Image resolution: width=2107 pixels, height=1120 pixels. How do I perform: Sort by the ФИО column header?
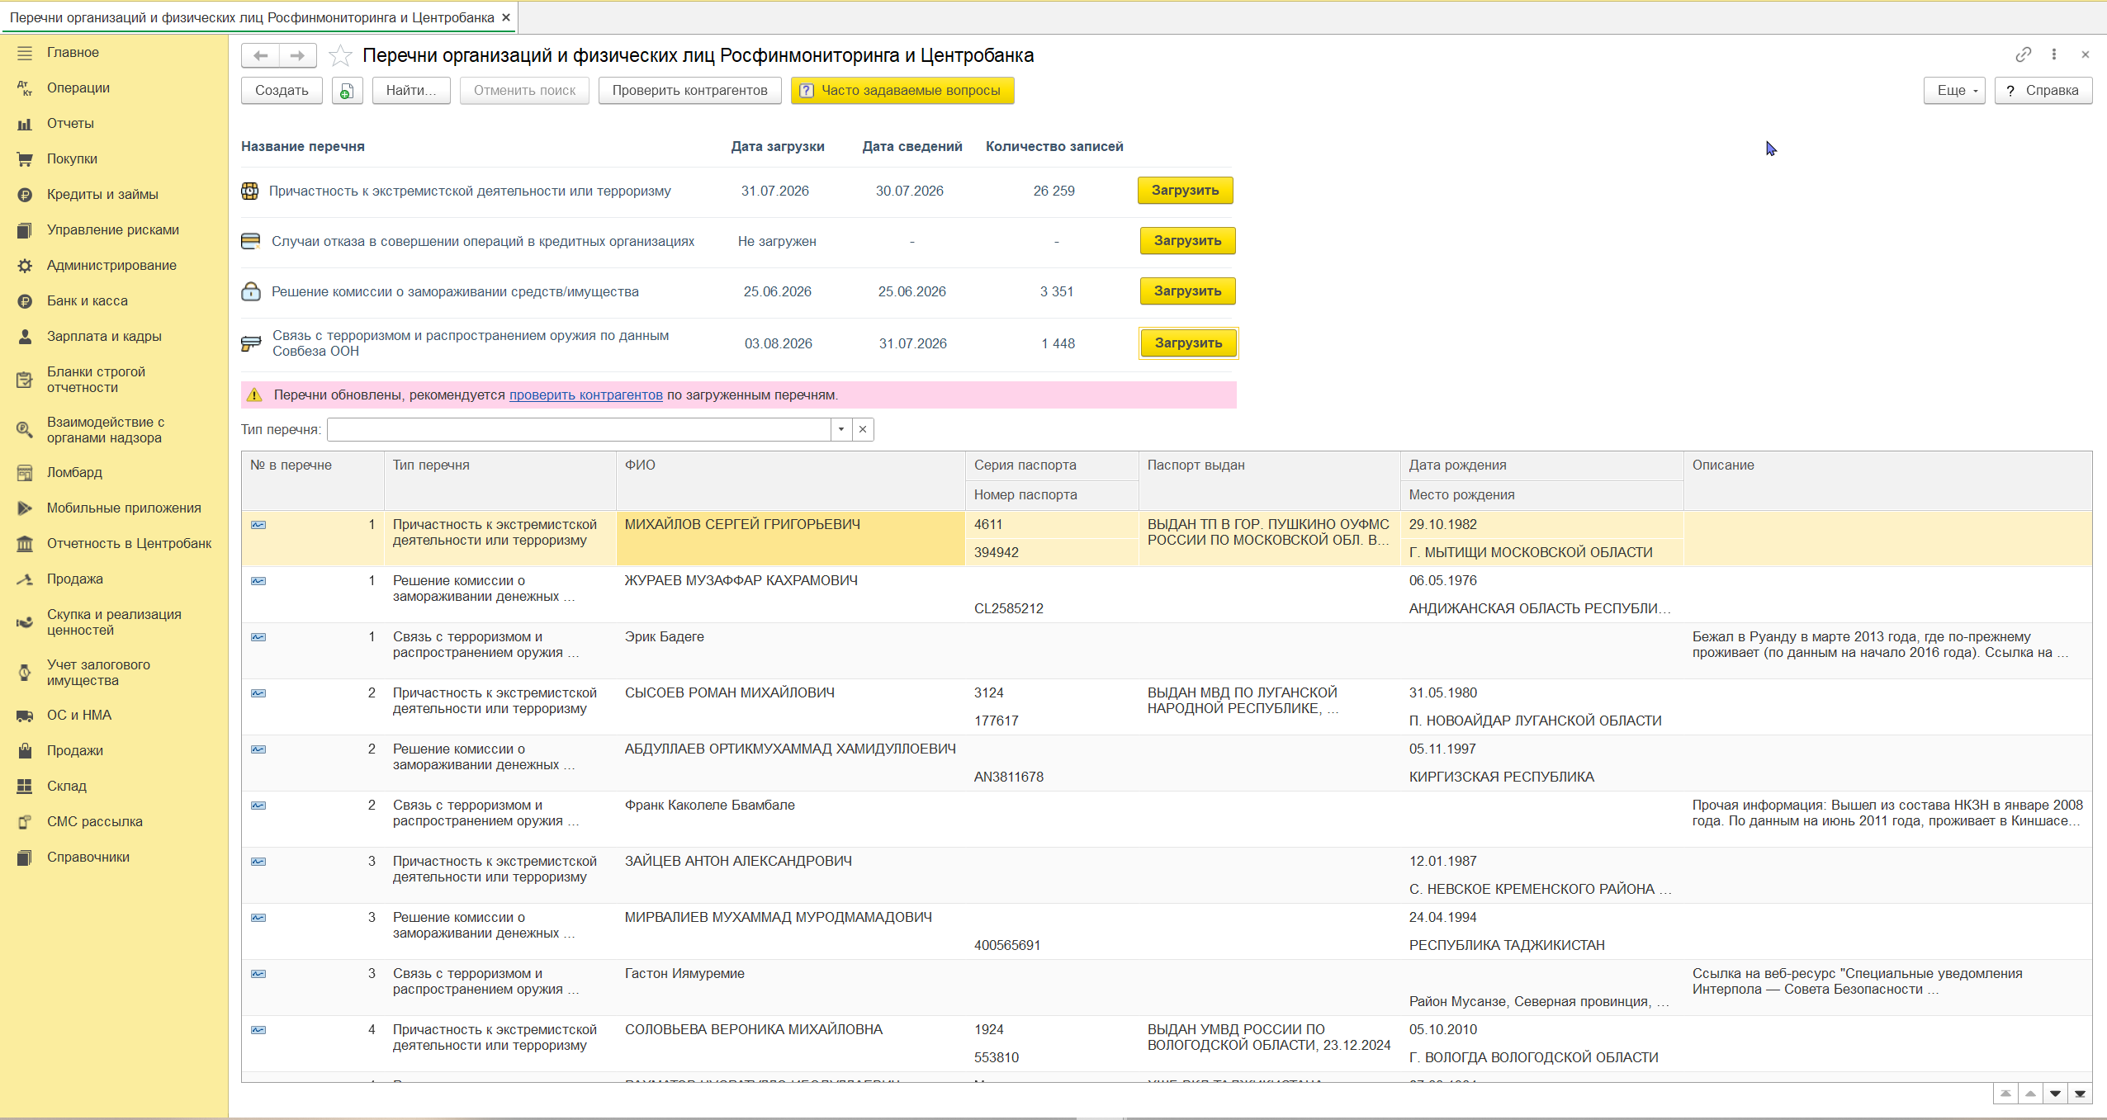click(x=790, y=480)
